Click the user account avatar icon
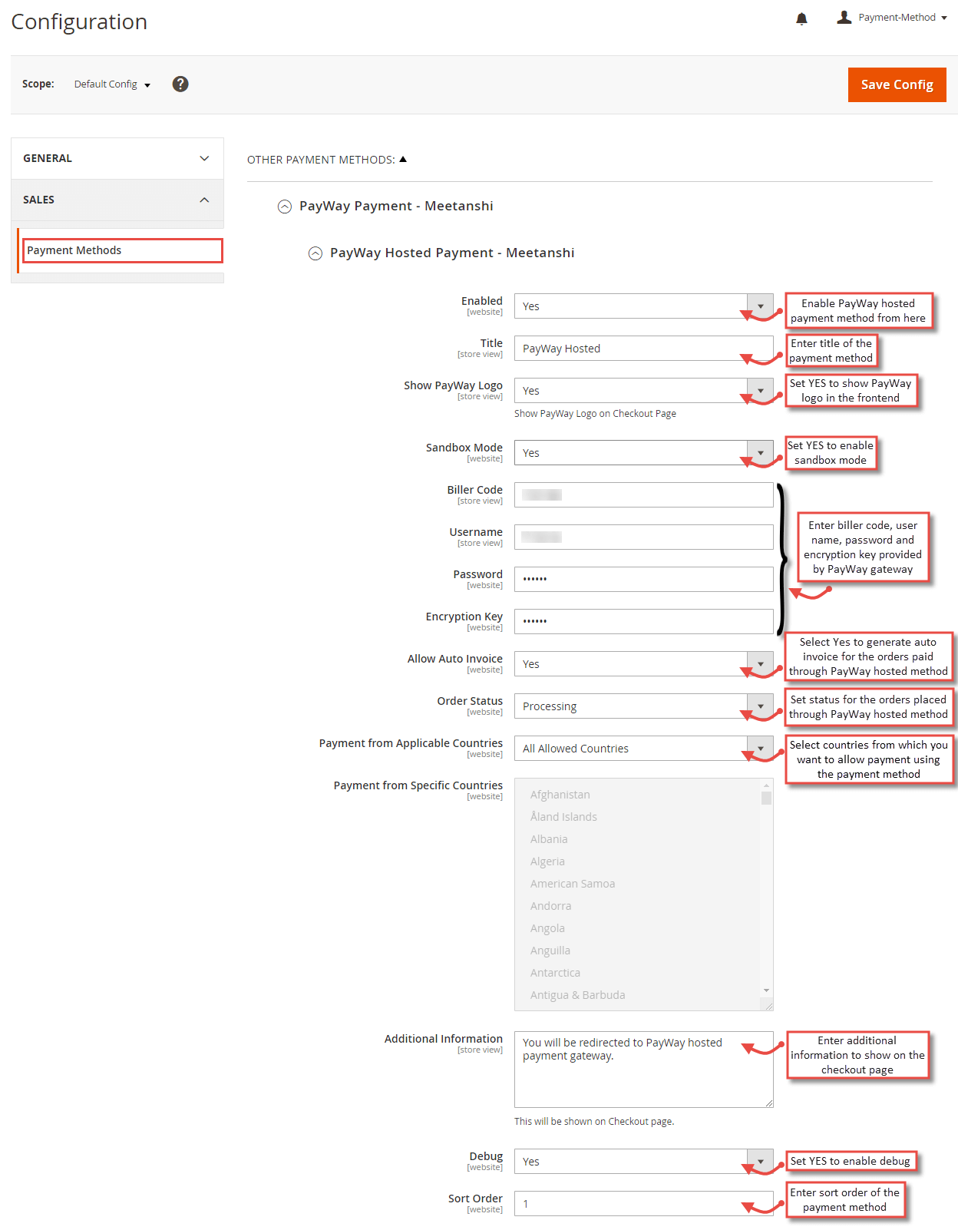The width and height of the screenshot is (958, 1230). (x=844, y=17)
